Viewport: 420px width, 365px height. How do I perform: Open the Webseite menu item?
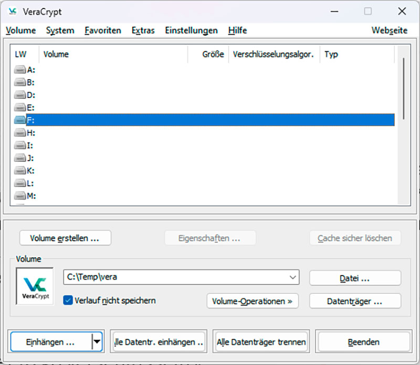(389, 30)
